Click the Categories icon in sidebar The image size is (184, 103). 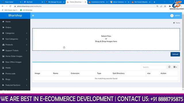pyautogui.click(x=3, y=33)
